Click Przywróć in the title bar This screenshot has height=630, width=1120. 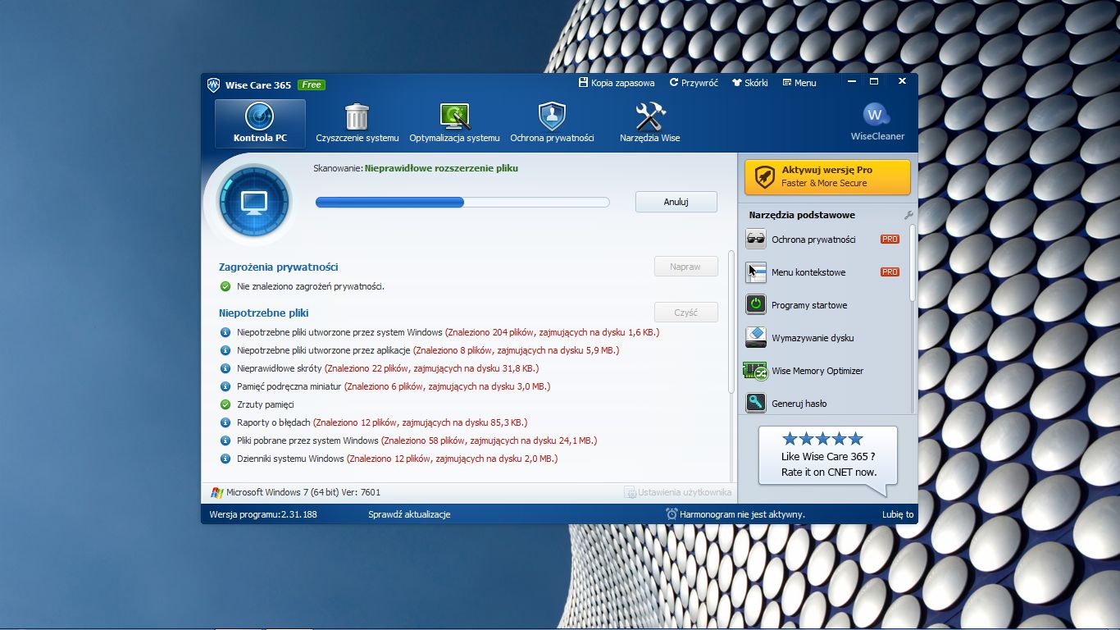pyautogui.click(x=694, y=83)
